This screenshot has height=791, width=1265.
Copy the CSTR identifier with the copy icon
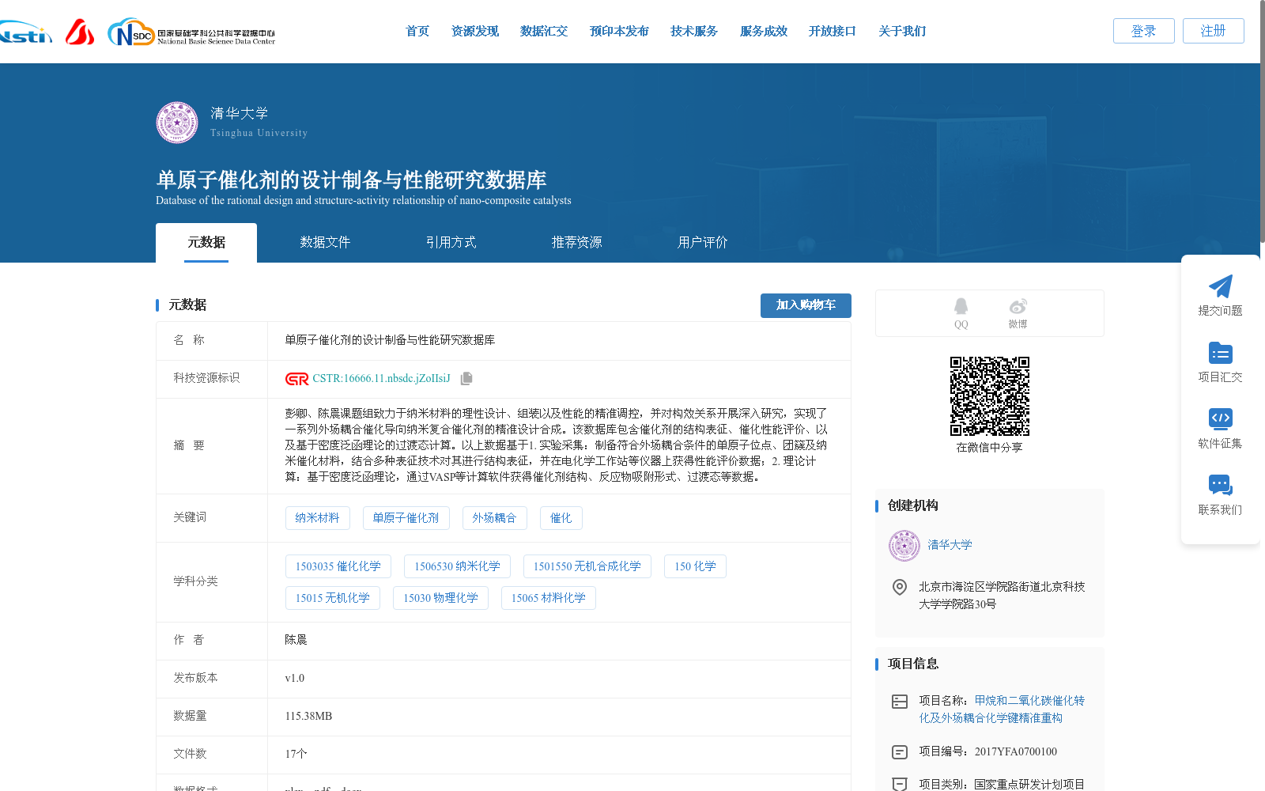pos(466,379)
